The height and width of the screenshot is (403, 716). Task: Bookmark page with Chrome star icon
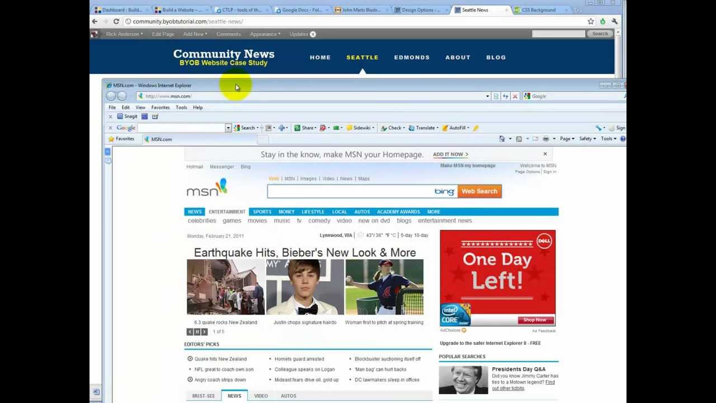591,21
